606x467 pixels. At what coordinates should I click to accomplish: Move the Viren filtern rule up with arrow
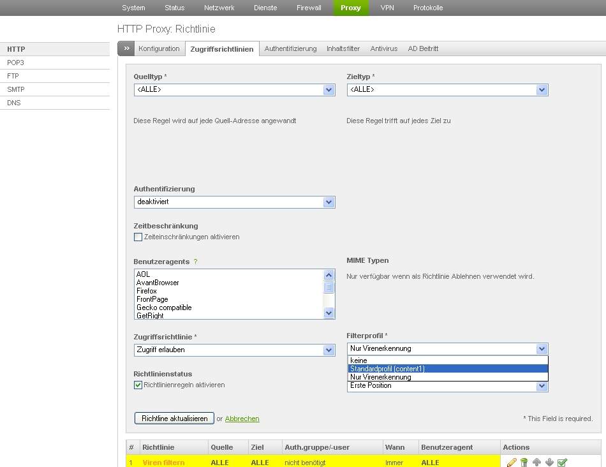[x=536, y=463]
